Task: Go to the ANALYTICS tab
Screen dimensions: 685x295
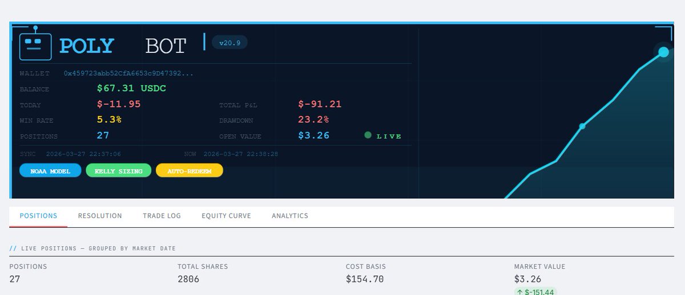Action: [x=290, y=216]
